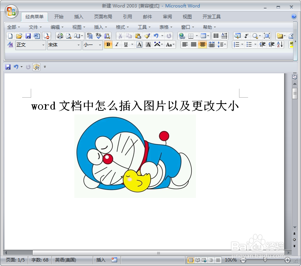Open the 文件 classic menu

coord(35,27)
